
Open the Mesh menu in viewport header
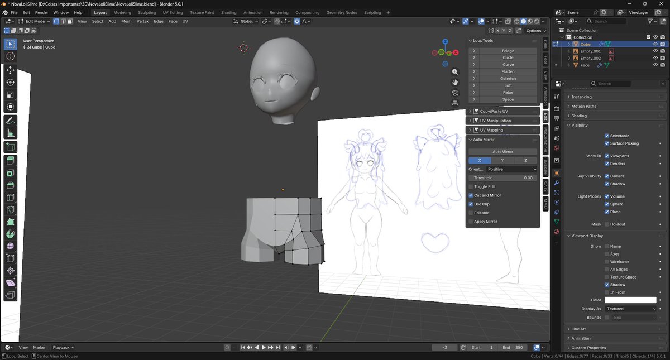click(127, 21)
